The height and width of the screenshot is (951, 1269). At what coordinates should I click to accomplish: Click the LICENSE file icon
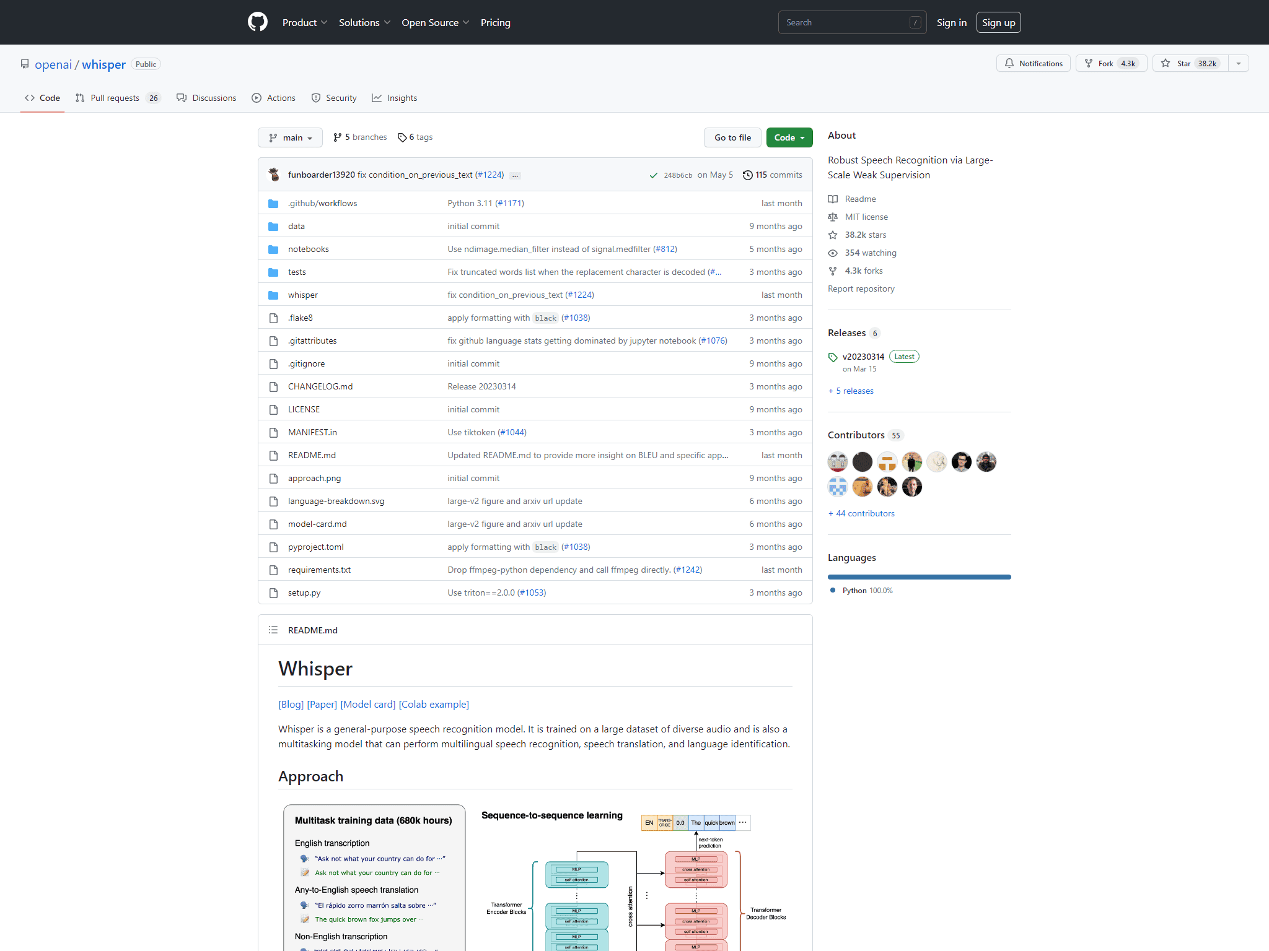(x=273, y=409)
